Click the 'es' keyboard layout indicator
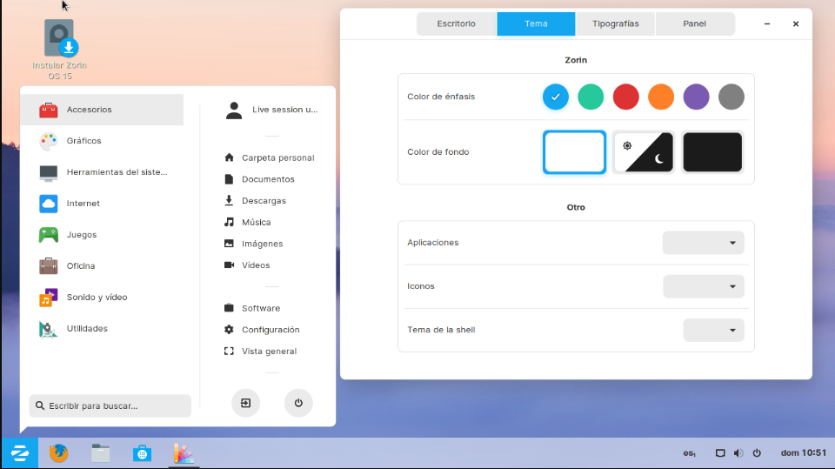 689,453
